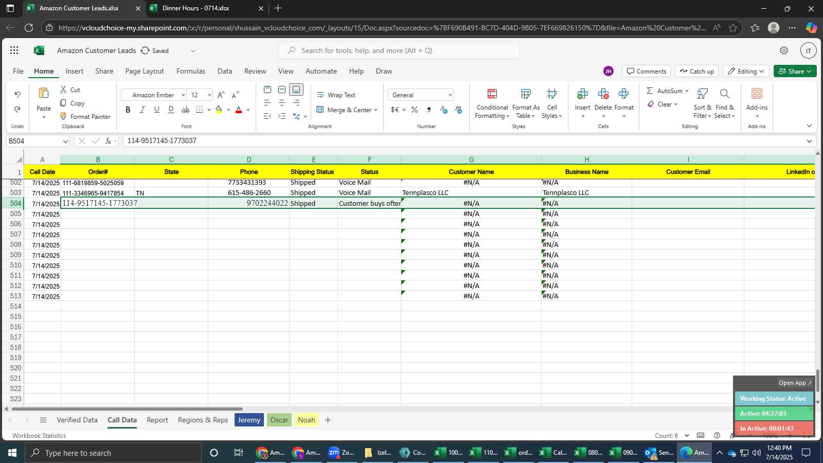
Task: Add a new sheet with plus icon
Action: 328,420
